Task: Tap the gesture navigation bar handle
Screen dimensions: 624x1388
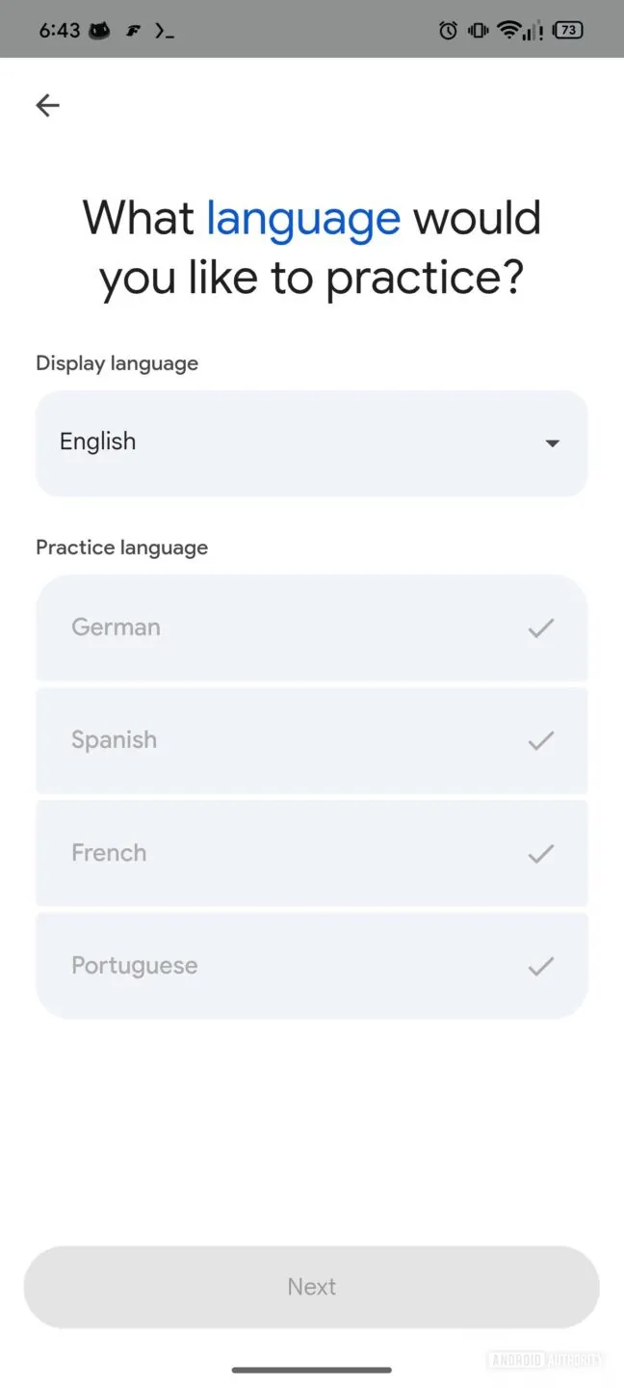Action: click(312, 1368)
